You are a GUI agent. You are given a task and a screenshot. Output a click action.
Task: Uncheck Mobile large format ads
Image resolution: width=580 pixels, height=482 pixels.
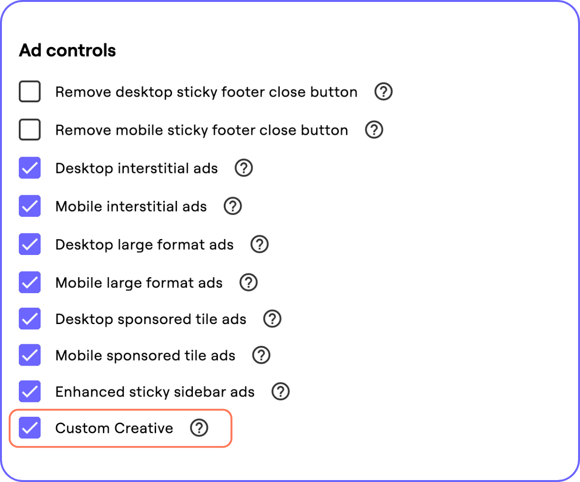pos(29,283)
